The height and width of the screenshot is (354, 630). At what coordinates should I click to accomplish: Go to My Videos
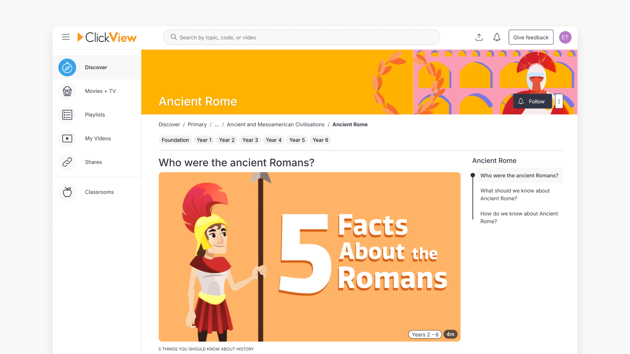(x=98, y=138)
